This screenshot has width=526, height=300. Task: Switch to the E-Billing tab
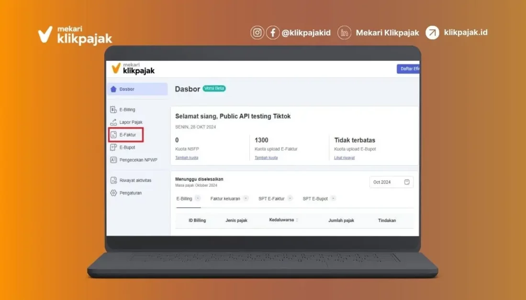[x=188, y=199]
